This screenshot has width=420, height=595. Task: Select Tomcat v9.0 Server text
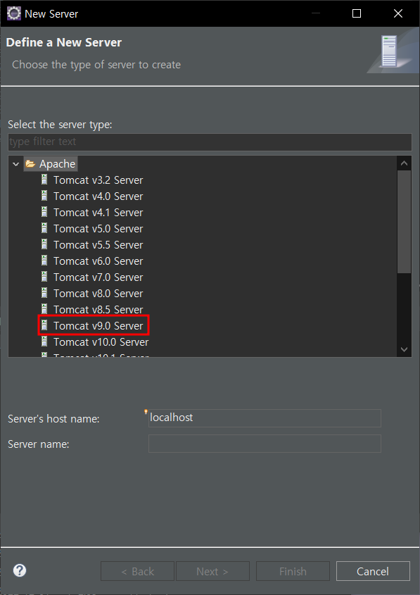coord(98,325)
